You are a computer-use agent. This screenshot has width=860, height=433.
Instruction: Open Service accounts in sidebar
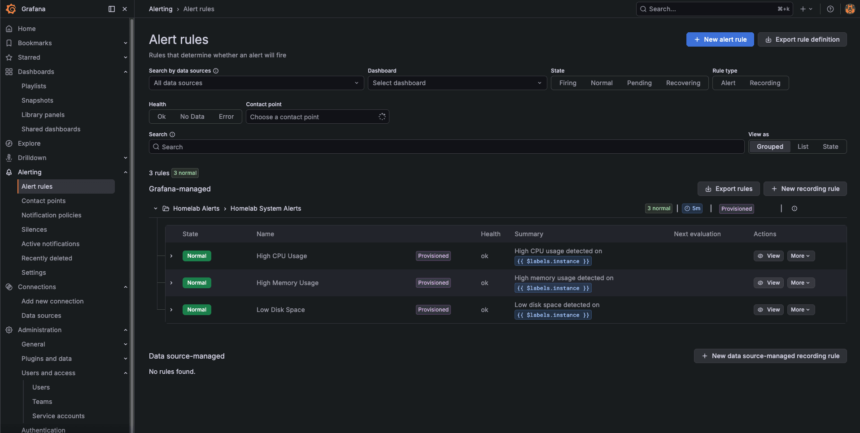point(58,416)
